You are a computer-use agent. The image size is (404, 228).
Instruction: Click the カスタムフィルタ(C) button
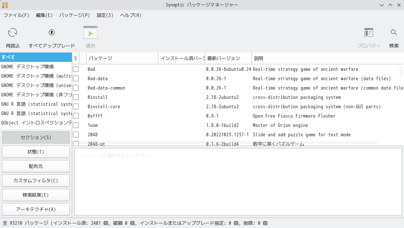tap(36, 181)
